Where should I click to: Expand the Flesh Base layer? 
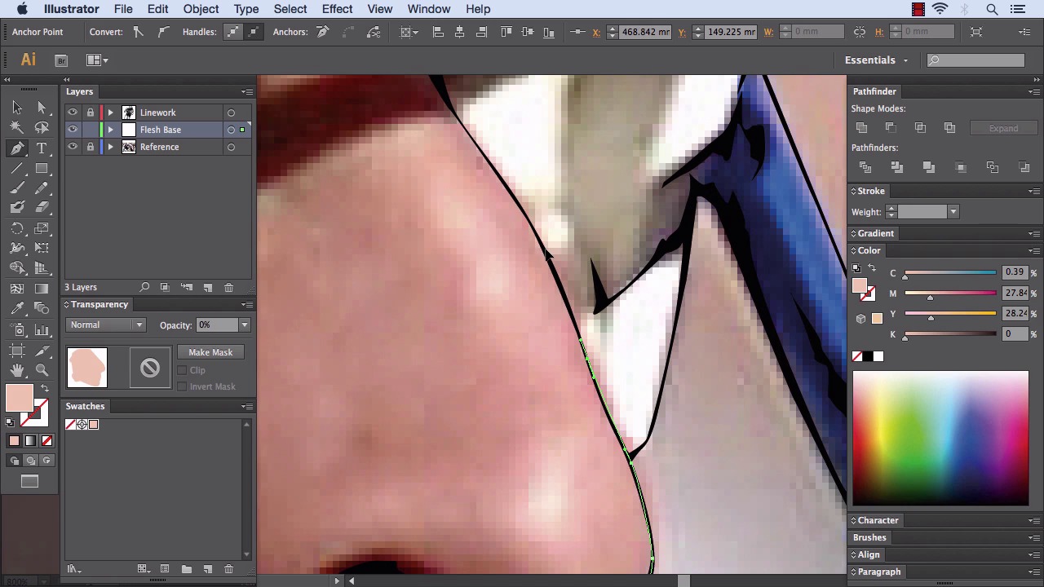(x=110, y=130)
